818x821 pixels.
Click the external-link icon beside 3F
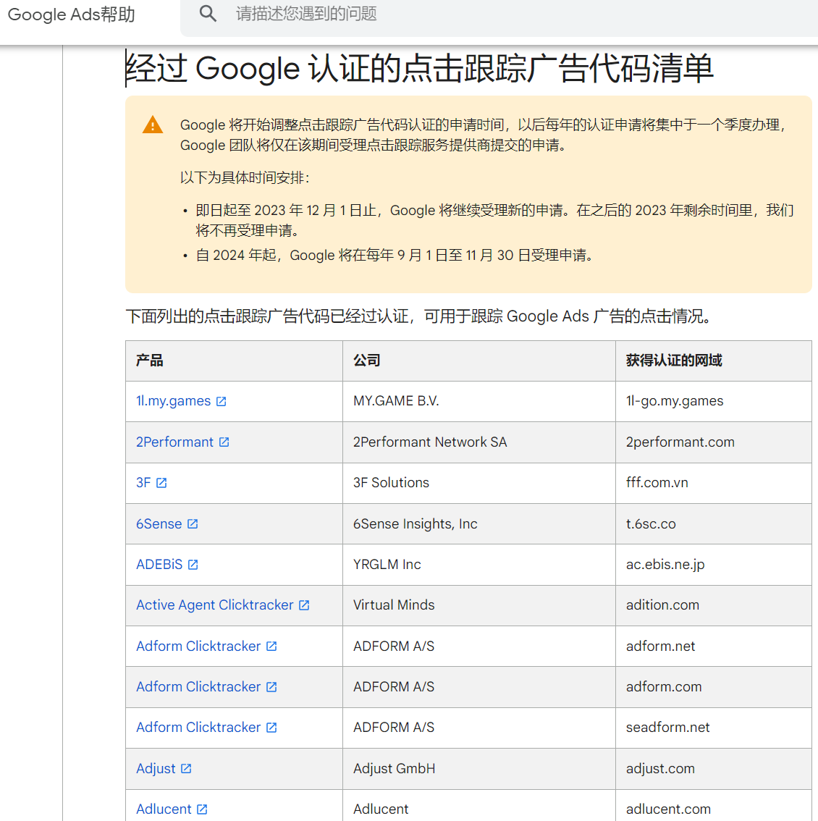pyautogui.click(x=161, y=483)
